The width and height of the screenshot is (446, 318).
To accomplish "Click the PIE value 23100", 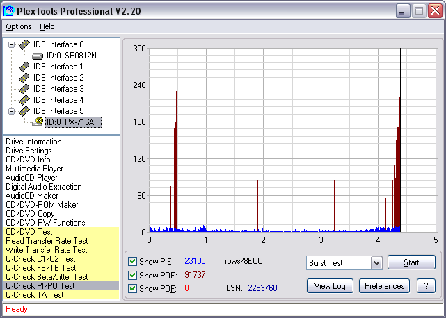I will (x=195, y=261).
